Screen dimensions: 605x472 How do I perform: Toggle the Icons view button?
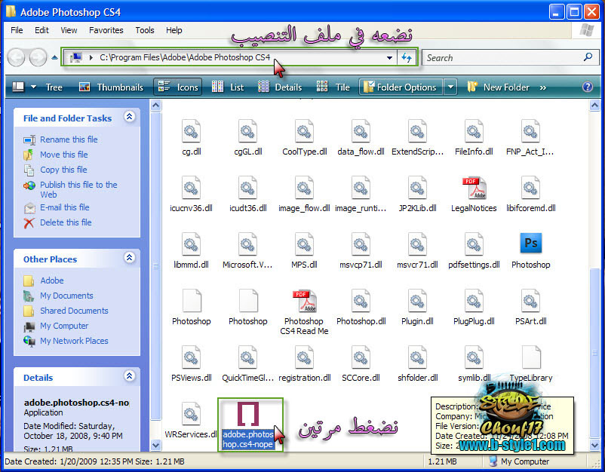[x=178, y=87]
